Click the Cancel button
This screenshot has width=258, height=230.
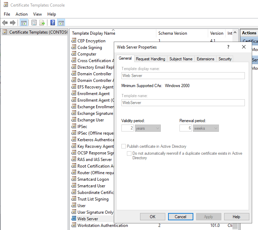(x=181, y=216)
